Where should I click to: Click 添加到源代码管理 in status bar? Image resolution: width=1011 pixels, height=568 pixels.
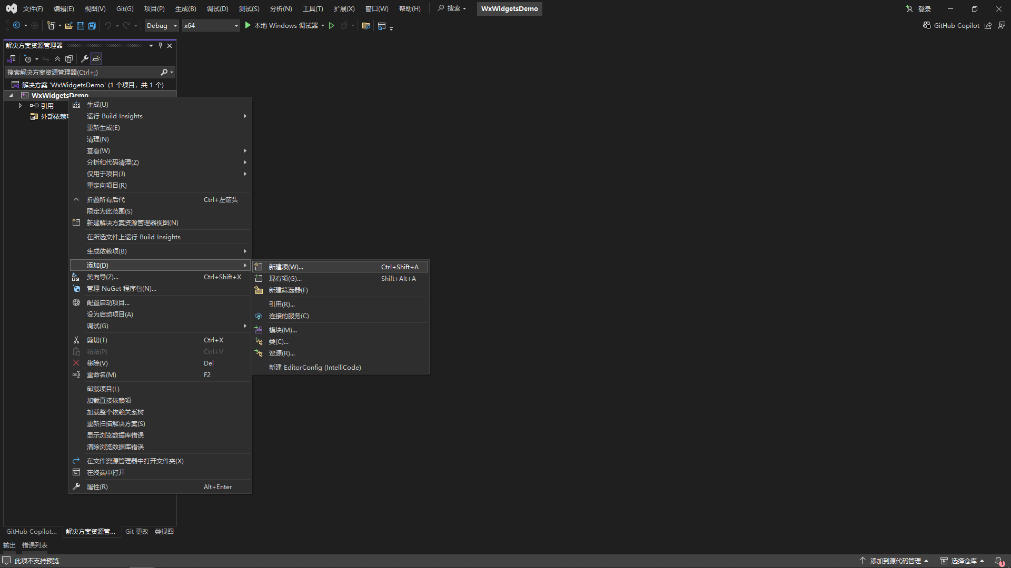(895, 561)
